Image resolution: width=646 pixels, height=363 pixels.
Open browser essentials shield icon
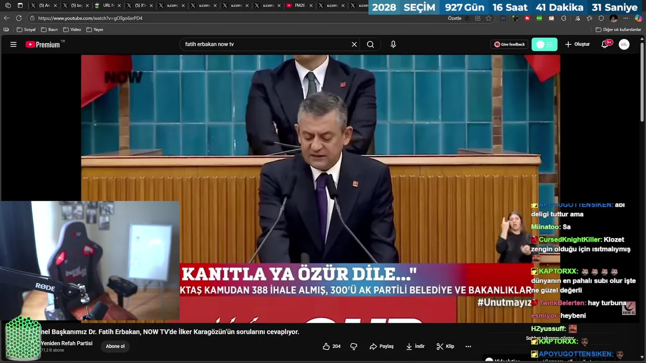601,18
